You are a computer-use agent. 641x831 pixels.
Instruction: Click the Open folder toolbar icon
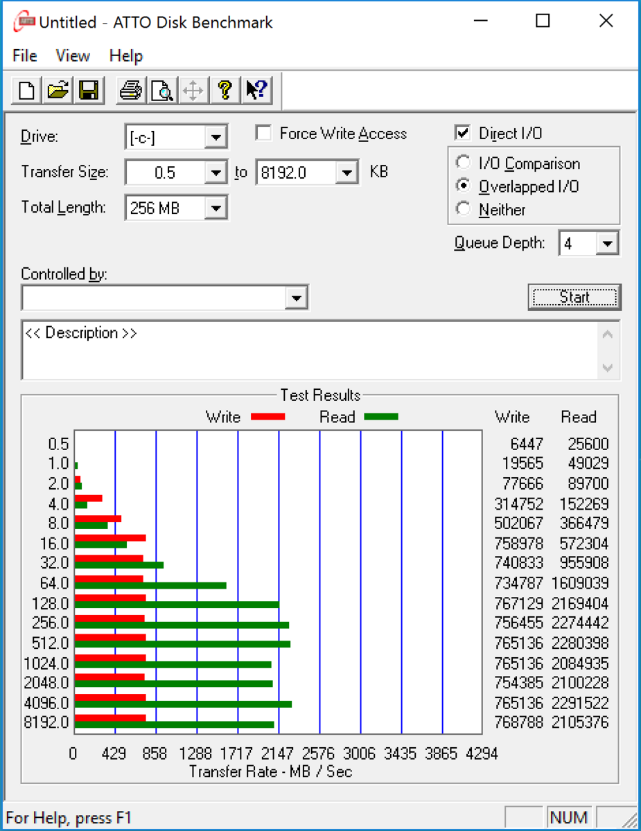[x=58, y=91]
